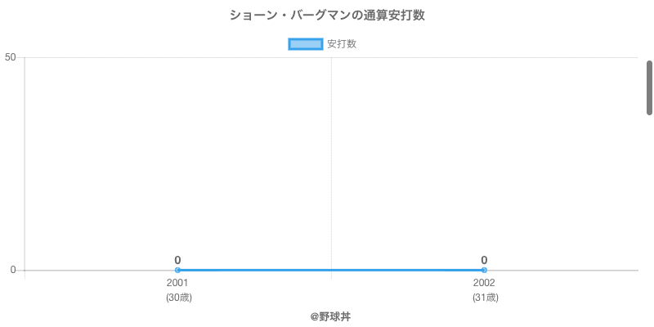Viewport: 654px width, 327px height.
Task: Click the chart title ショーン・バーグマンの通算安打数
Action: click(x=327, y=16)
